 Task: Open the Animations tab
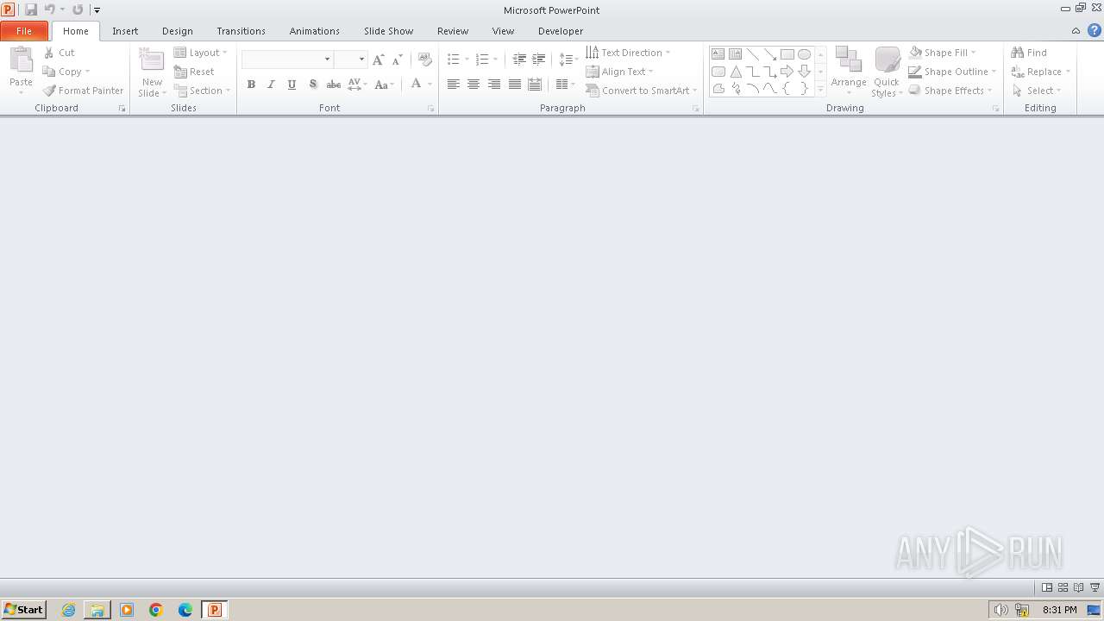[x=314, y=31]
